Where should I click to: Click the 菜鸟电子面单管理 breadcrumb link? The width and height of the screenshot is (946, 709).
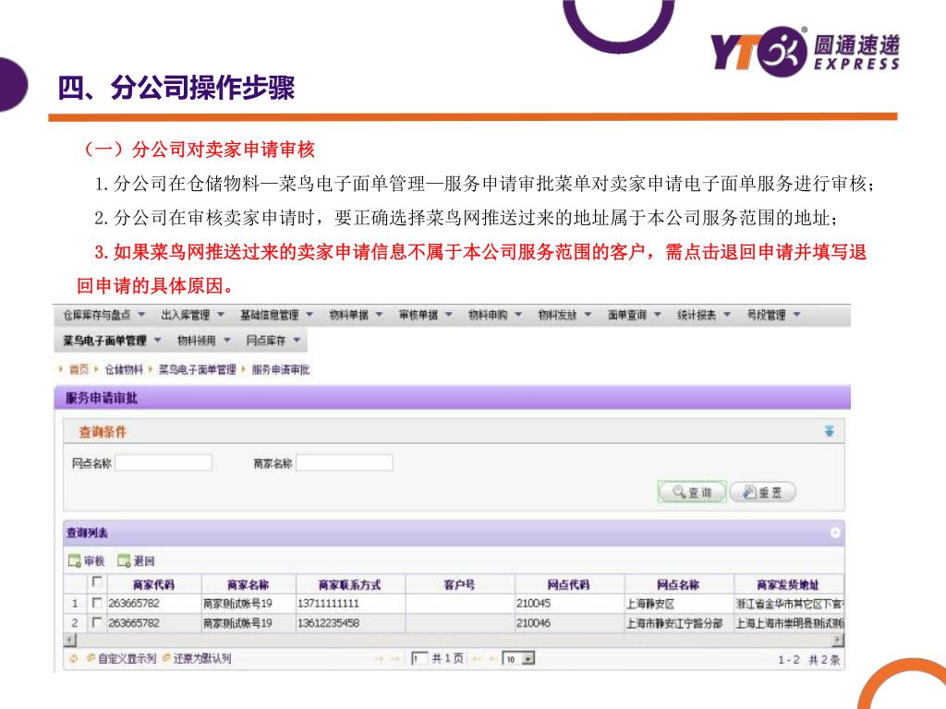198,369
